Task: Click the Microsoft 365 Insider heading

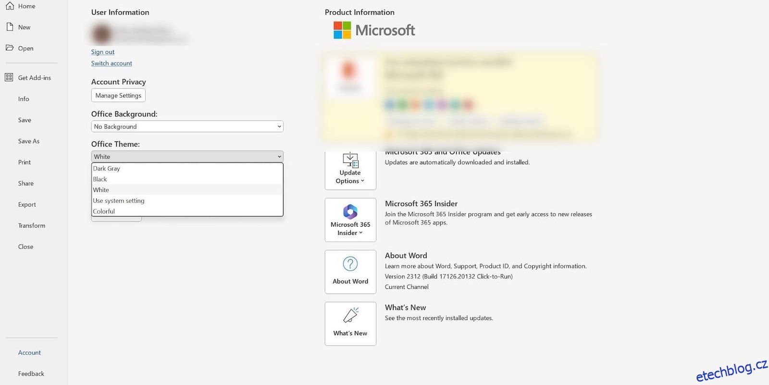Action: [421, 204]
